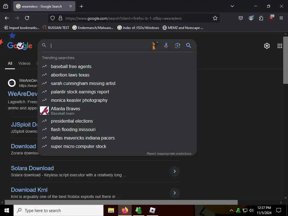
Task: Save page to Pocket
Action: [241, 18]
